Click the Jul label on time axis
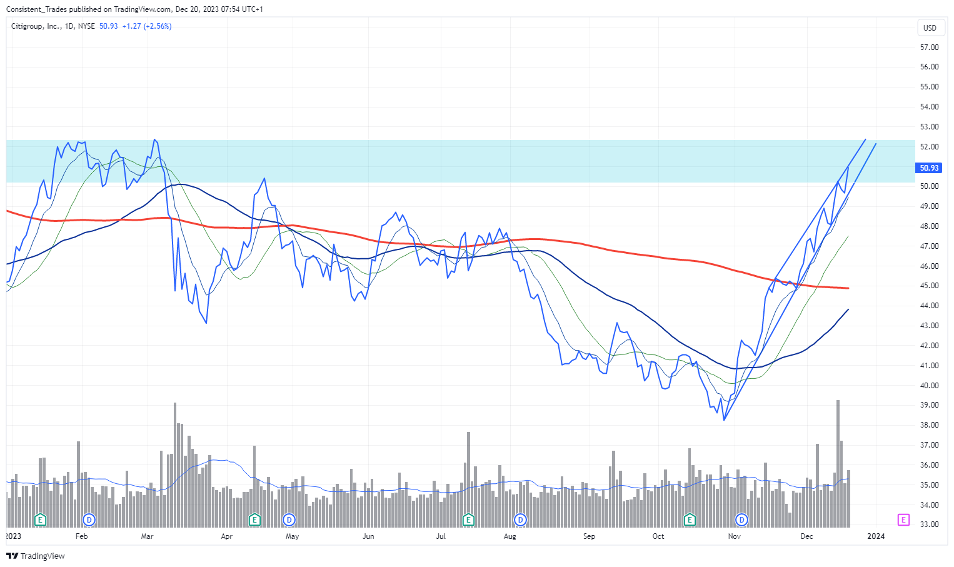Image resolution: width=954 pixels, height=567 pixels. pyautogui.click(x=441, y=536)
